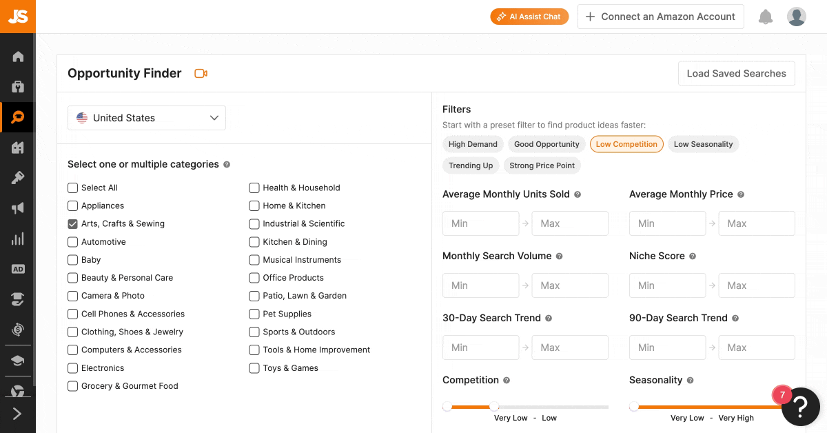This screenshot has width=827, height=433.
Task: Click the Competition slider left handle
Action: click(447, 407)
